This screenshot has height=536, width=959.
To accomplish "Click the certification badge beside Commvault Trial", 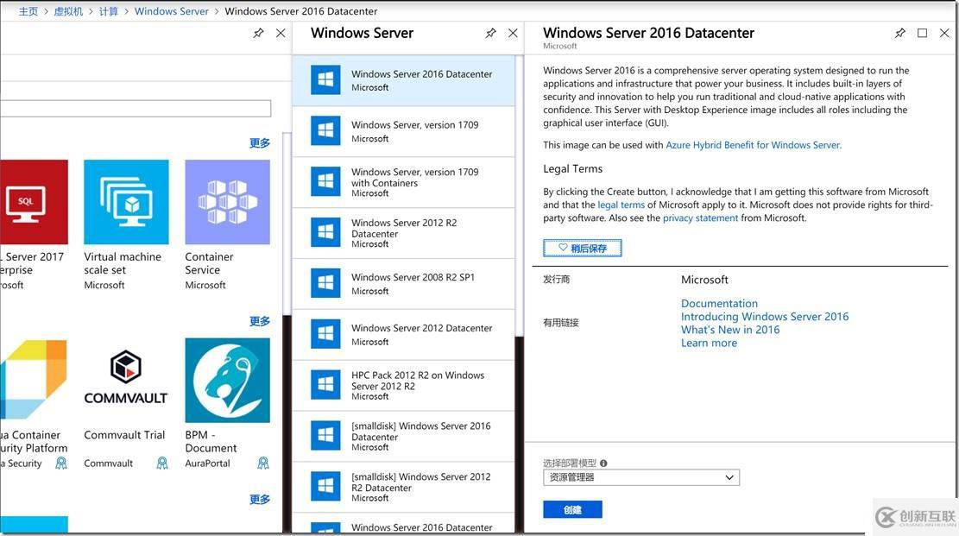I will [x=162, y=463].
